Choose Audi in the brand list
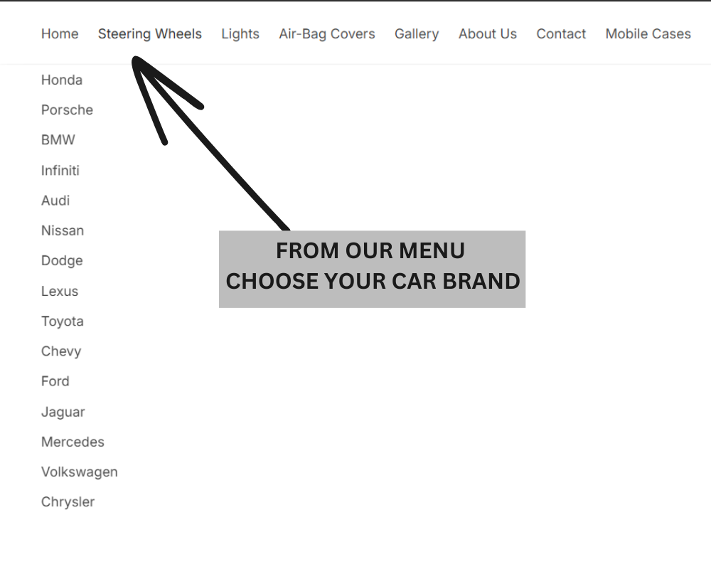Viewport: 711px width, 569px height. (x=55, y=201)
